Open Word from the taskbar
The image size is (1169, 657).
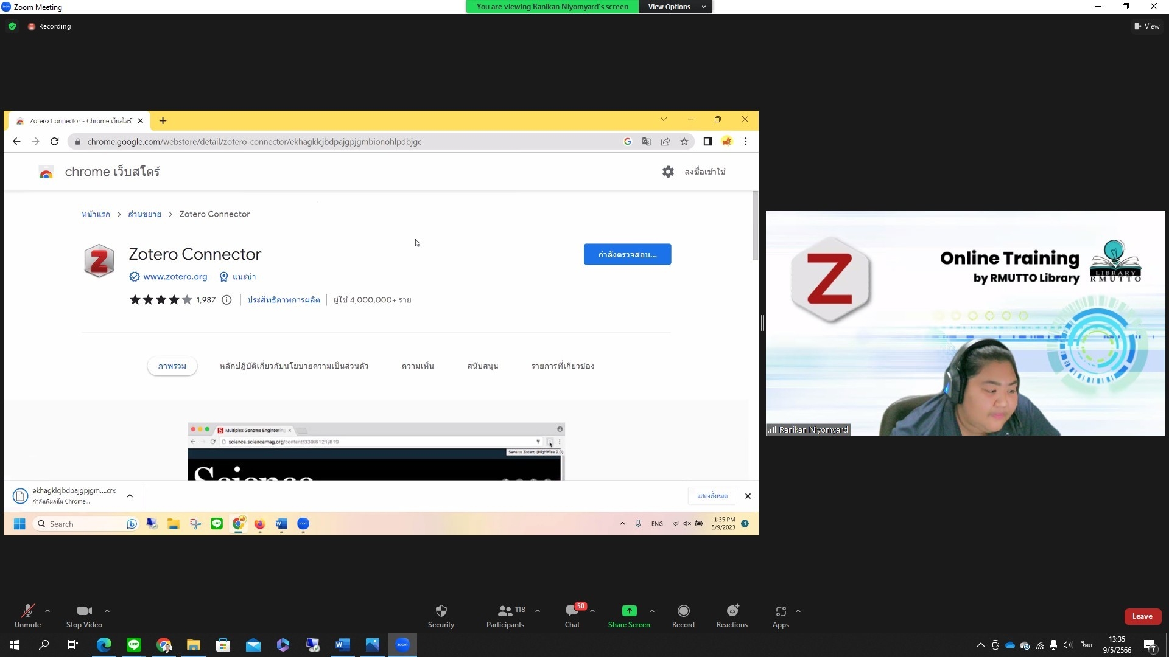pos(343,645)
